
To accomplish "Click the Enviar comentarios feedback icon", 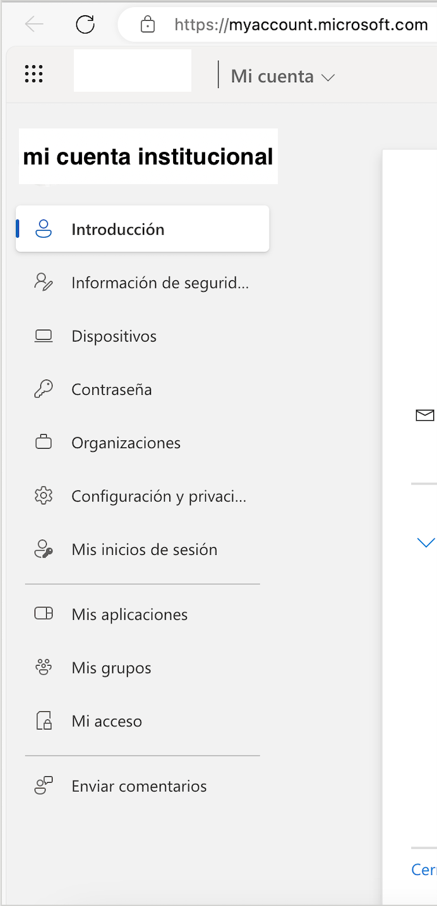I will pyautogui.click(x=43, y=786).
